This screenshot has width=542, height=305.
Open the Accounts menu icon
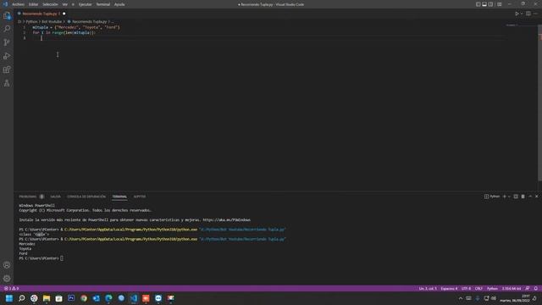tap(7, 265)
